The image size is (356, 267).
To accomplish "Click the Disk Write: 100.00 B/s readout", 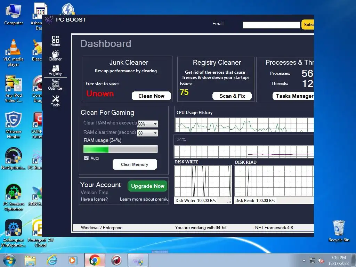I will [x=196, y=201].
